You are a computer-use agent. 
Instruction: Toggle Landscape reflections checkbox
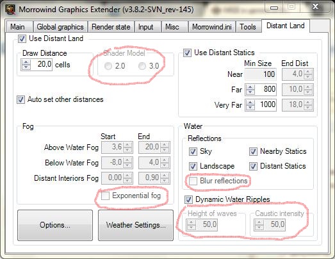(x=193, y=167)
